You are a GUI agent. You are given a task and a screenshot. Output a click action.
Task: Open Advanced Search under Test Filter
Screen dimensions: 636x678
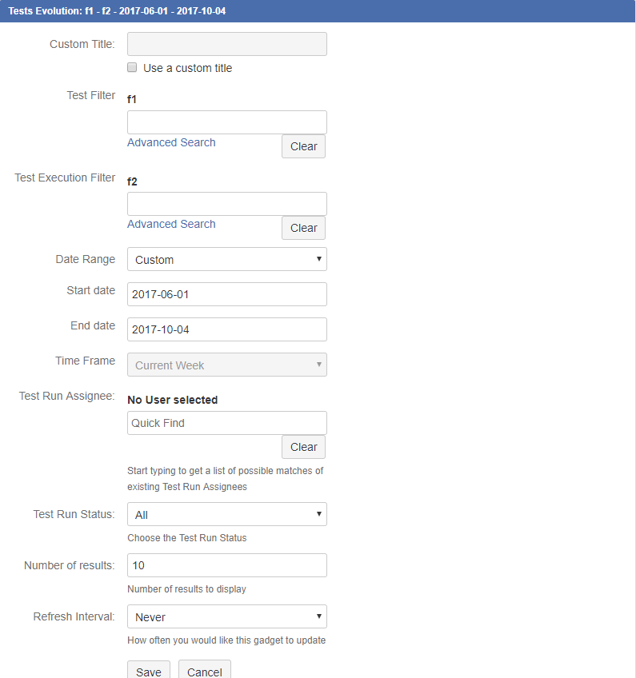pyautogui.click(x=171, y=142)
